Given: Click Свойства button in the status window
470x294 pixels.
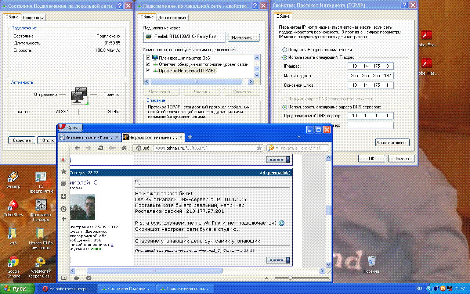Looking at the screenshot, I should (22, 140).
